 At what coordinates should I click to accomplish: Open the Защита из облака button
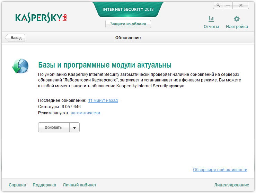pos(128,24)
